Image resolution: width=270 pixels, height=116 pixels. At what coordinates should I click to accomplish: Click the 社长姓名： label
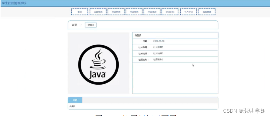[x=144, y=53]
